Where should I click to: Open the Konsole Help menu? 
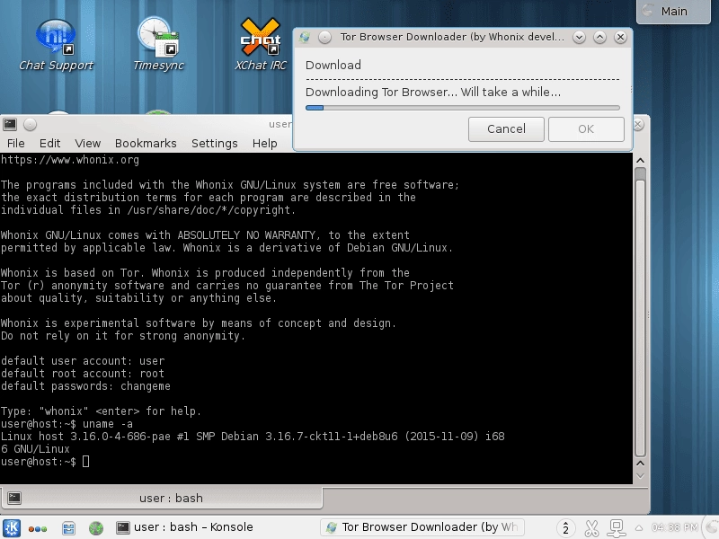coord(264,144)
